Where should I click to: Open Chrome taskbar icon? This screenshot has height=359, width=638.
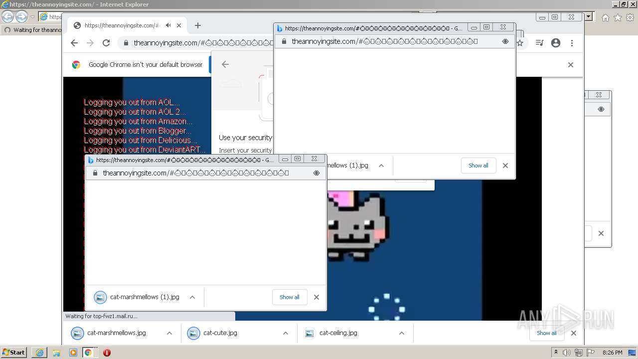[x=88, y=353]
